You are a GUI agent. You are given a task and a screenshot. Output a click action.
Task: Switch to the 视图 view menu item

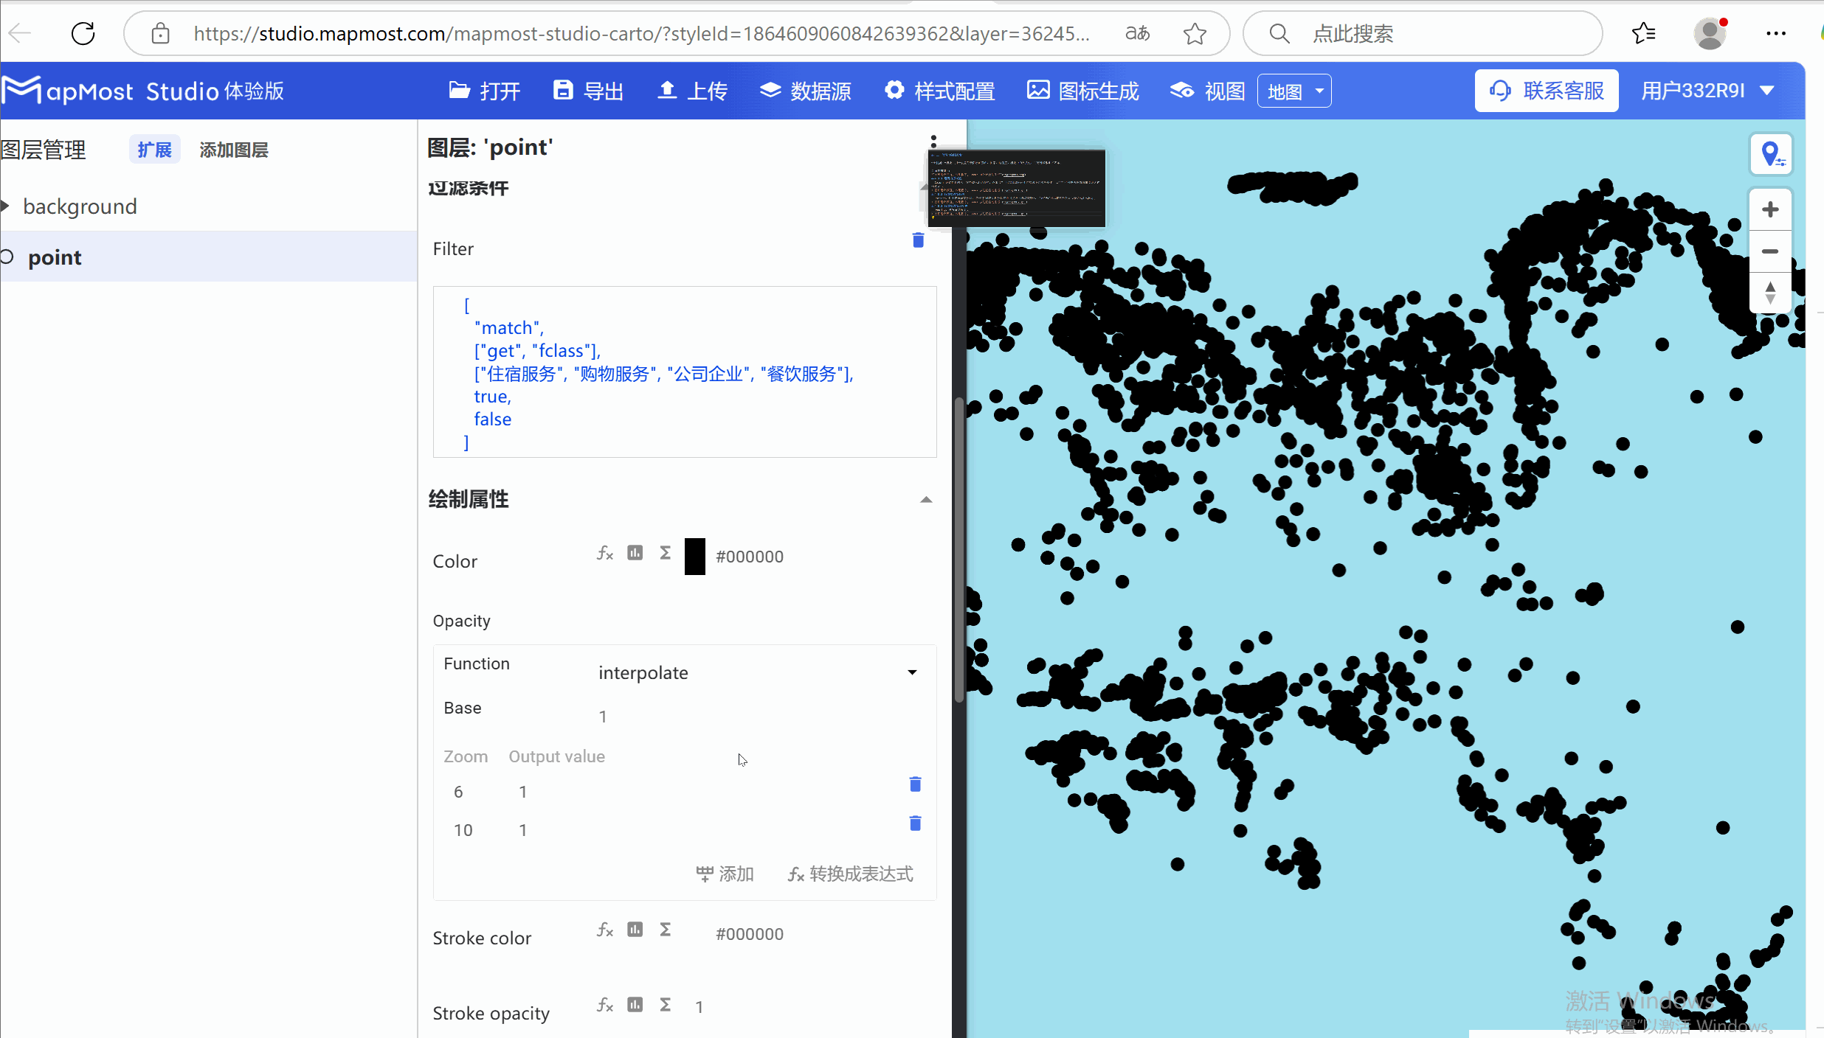[x=1206, y=90]
